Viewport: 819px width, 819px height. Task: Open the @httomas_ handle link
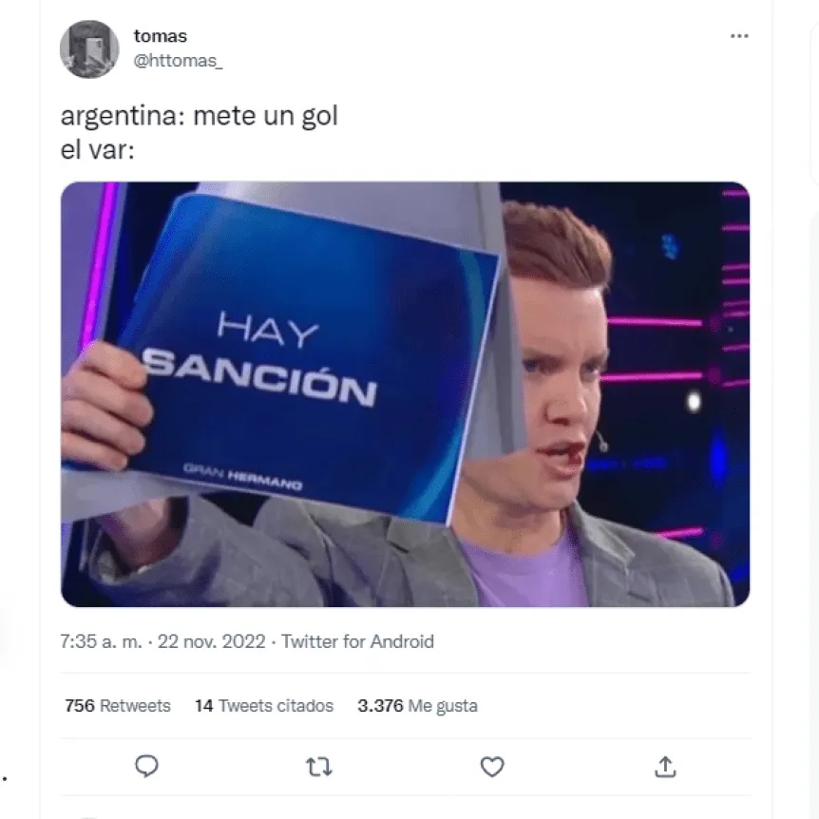point(178,61)
